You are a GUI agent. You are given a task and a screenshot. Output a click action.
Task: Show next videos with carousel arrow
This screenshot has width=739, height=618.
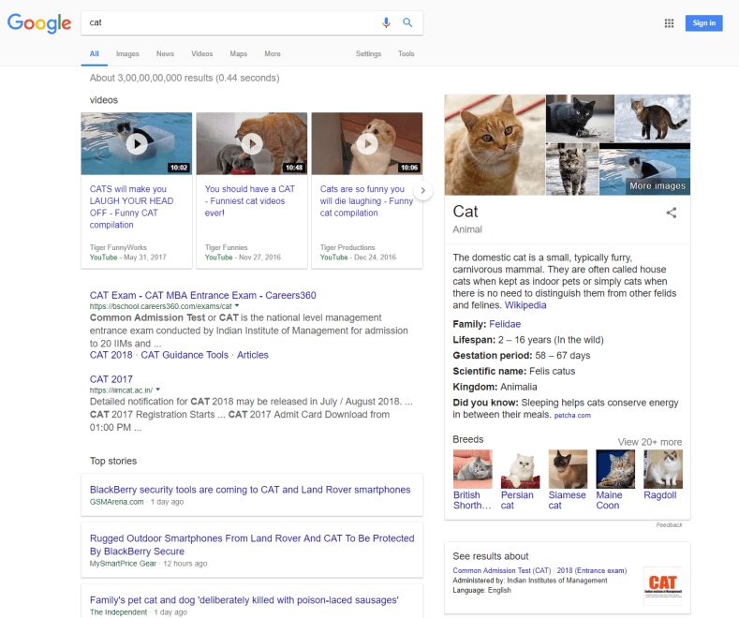click(422, 190)
